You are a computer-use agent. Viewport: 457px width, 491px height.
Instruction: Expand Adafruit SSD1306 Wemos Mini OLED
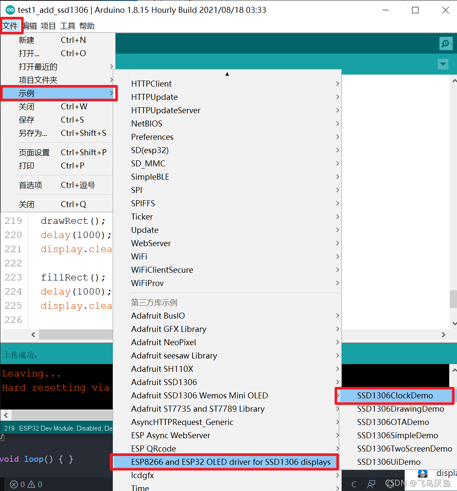click(227, 395)
